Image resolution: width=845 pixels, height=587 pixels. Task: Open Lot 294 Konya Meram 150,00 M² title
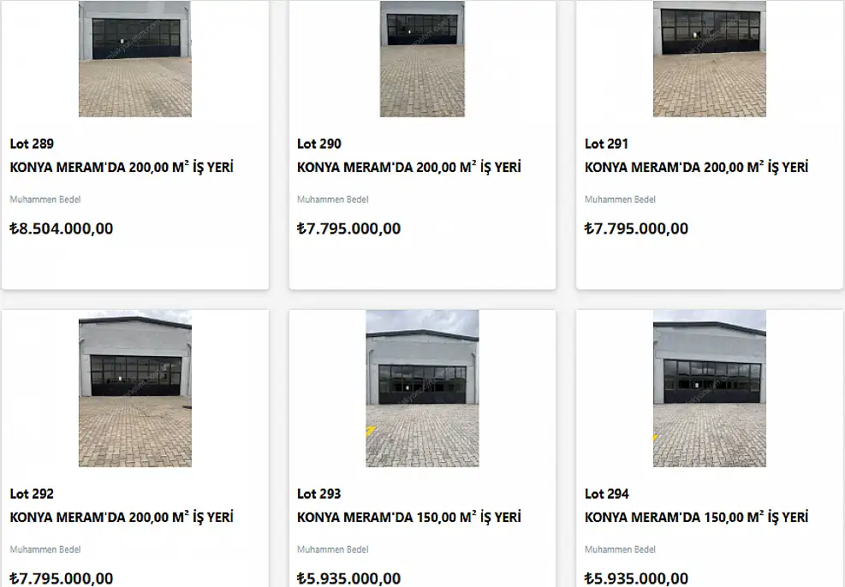[696, 517]
